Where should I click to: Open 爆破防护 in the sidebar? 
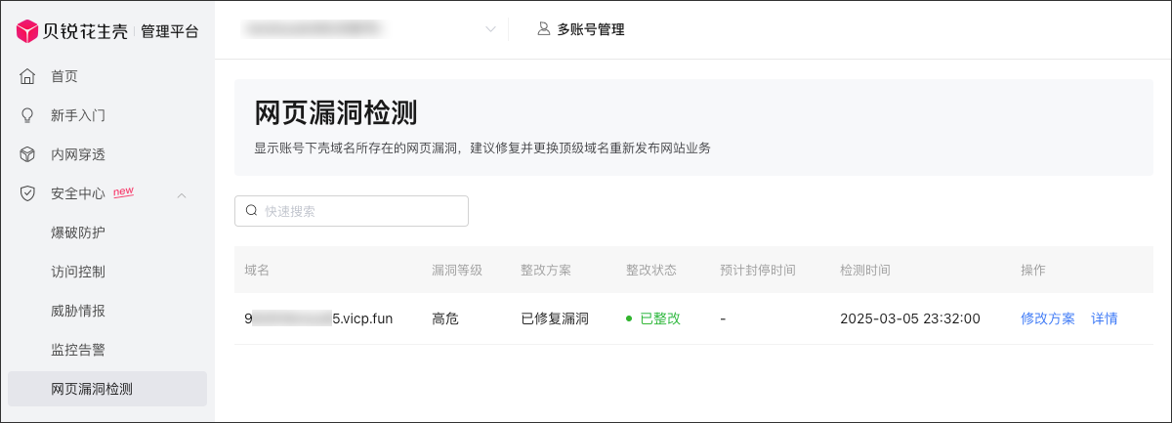coord(78,233)
